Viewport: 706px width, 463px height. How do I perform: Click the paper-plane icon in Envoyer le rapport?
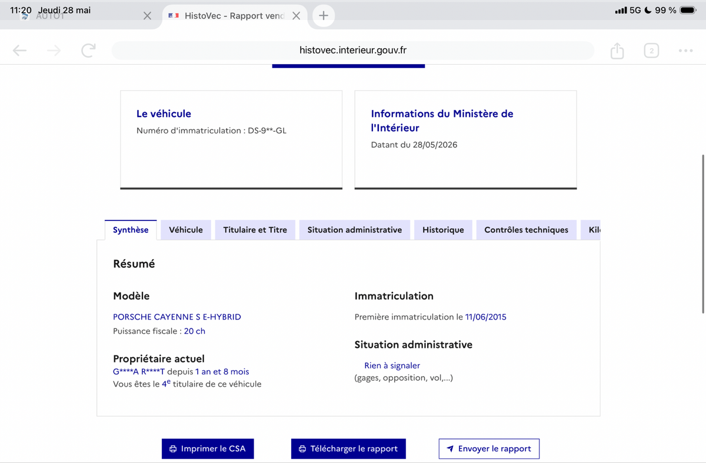[x=450, y=449]
